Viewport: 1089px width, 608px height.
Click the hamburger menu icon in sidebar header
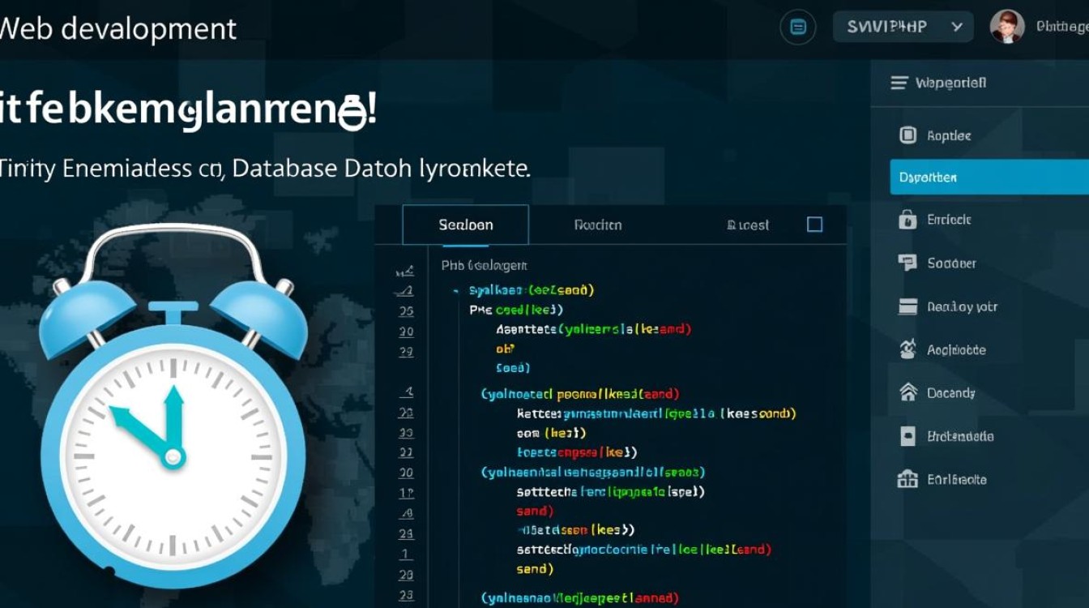(x=899, y=83)
